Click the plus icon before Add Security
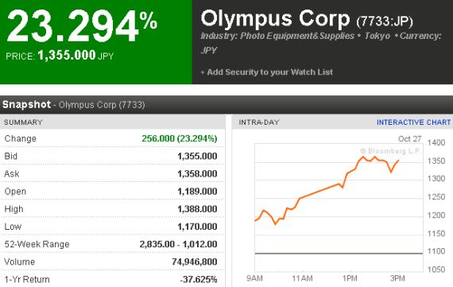The width and height of the screenshot is (453, 287). pos(203,72)
